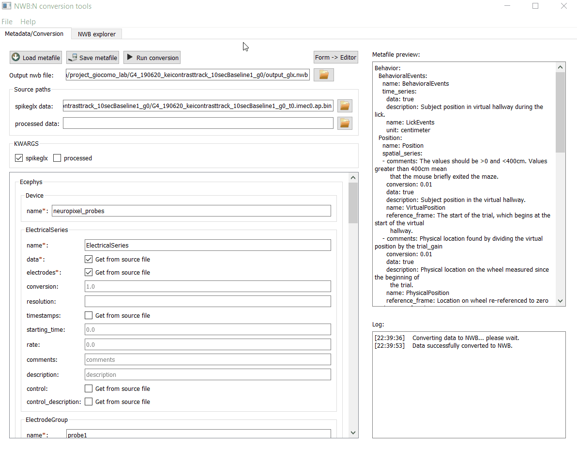577x449 pixels.
Task: Click the [22:39:36] timestamp in log
Action: (389, 338)
